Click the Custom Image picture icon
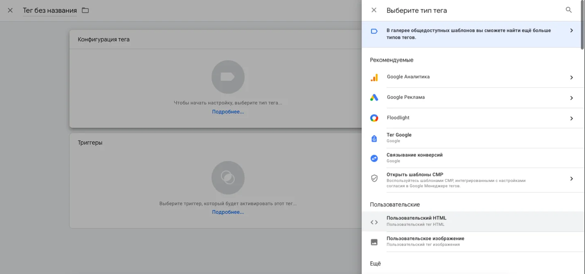The height and width of the screenshot is (274, 585). [x=374, y=242]
